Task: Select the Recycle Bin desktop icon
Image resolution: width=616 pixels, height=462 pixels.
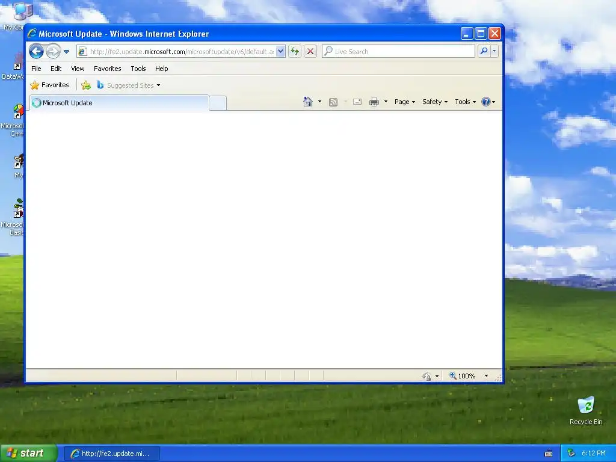Action: pyautogui.click(x=586, y=411)
